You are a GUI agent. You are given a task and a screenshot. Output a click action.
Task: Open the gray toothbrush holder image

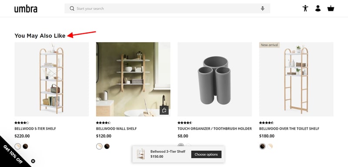click(214, 79)
